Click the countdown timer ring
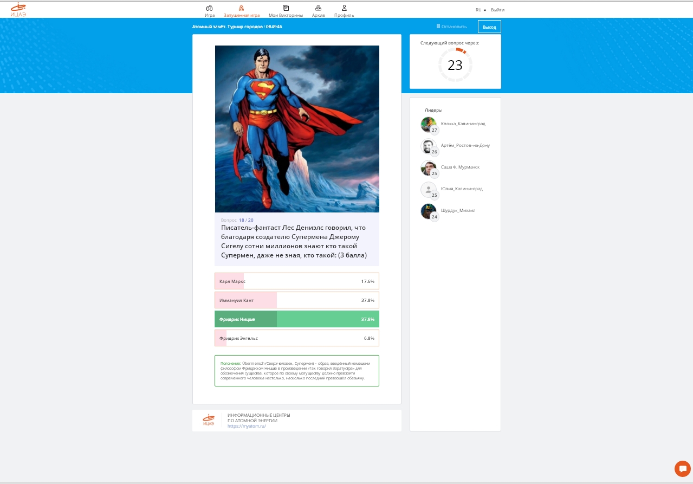The image size is (693, 484). coord(455,65)
